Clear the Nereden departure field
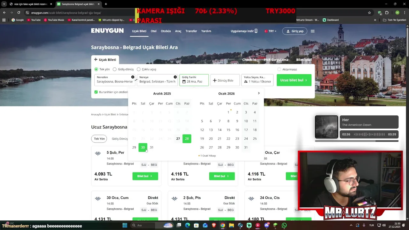 point(133,77)
